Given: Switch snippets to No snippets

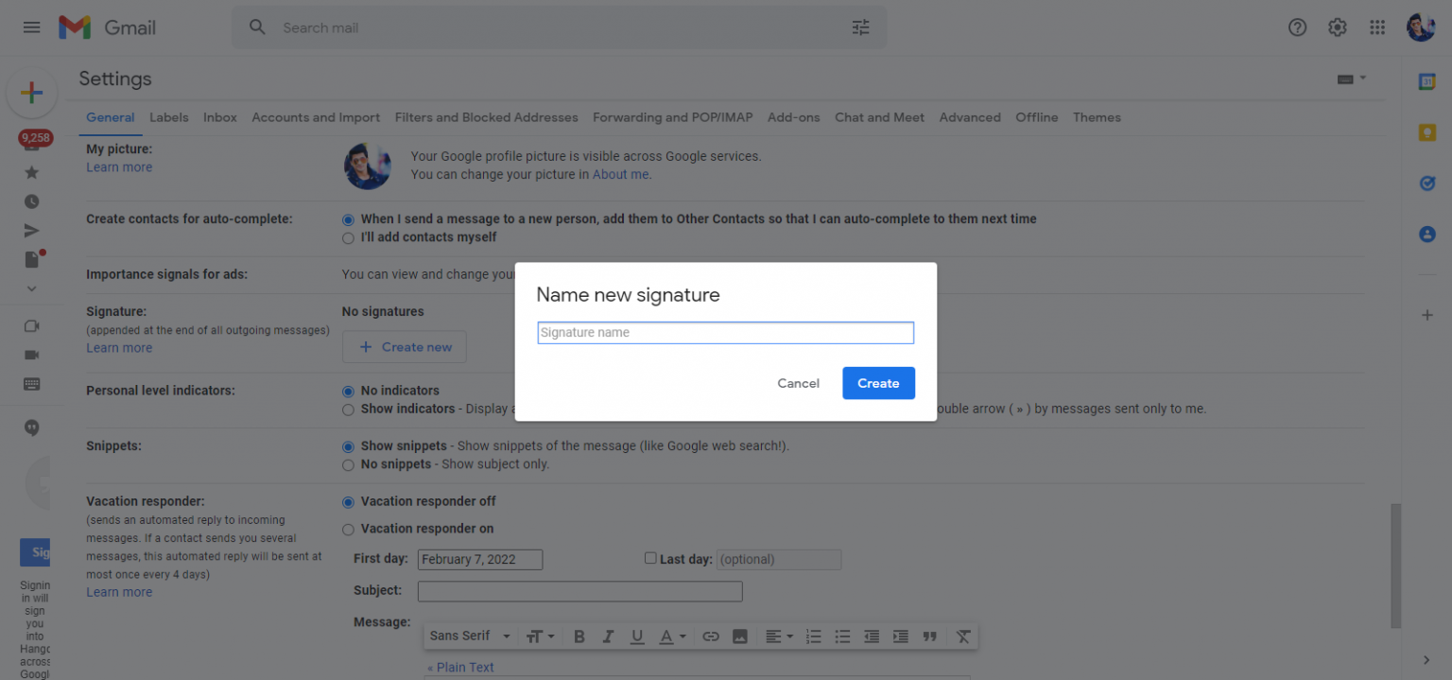Looking at the screenshot, I should click(x=348, y=464).
